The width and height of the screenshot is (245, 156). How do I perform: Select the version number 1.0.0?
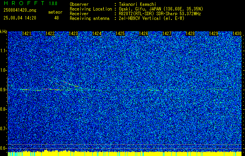53,3
